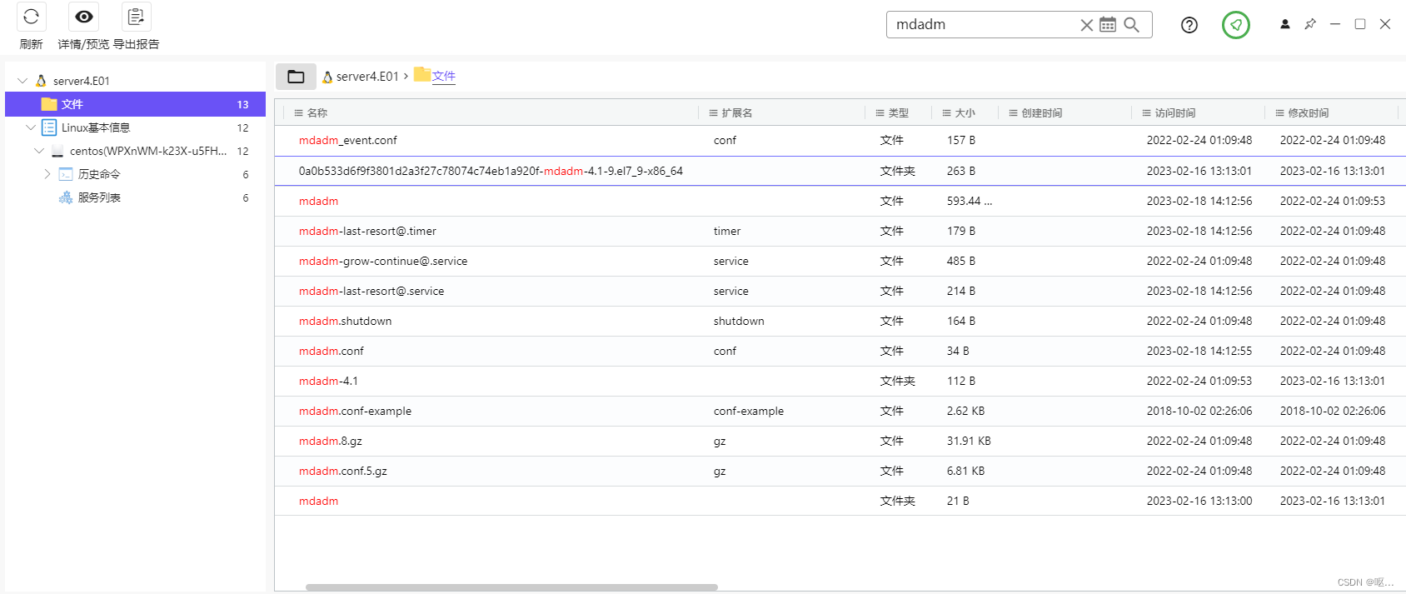Sort by 名称 column header
Image resolution: width=1406 pixels, height=594 pixels.
pyautogui.click(x=317, y=113)
